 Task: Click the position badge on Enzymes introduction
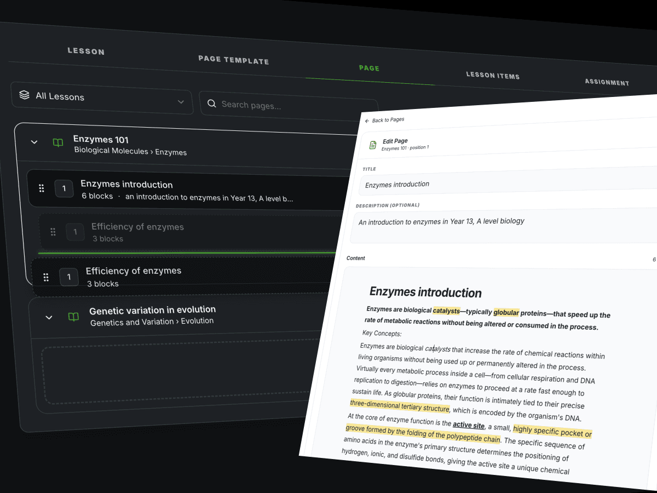tap(64, 189)
